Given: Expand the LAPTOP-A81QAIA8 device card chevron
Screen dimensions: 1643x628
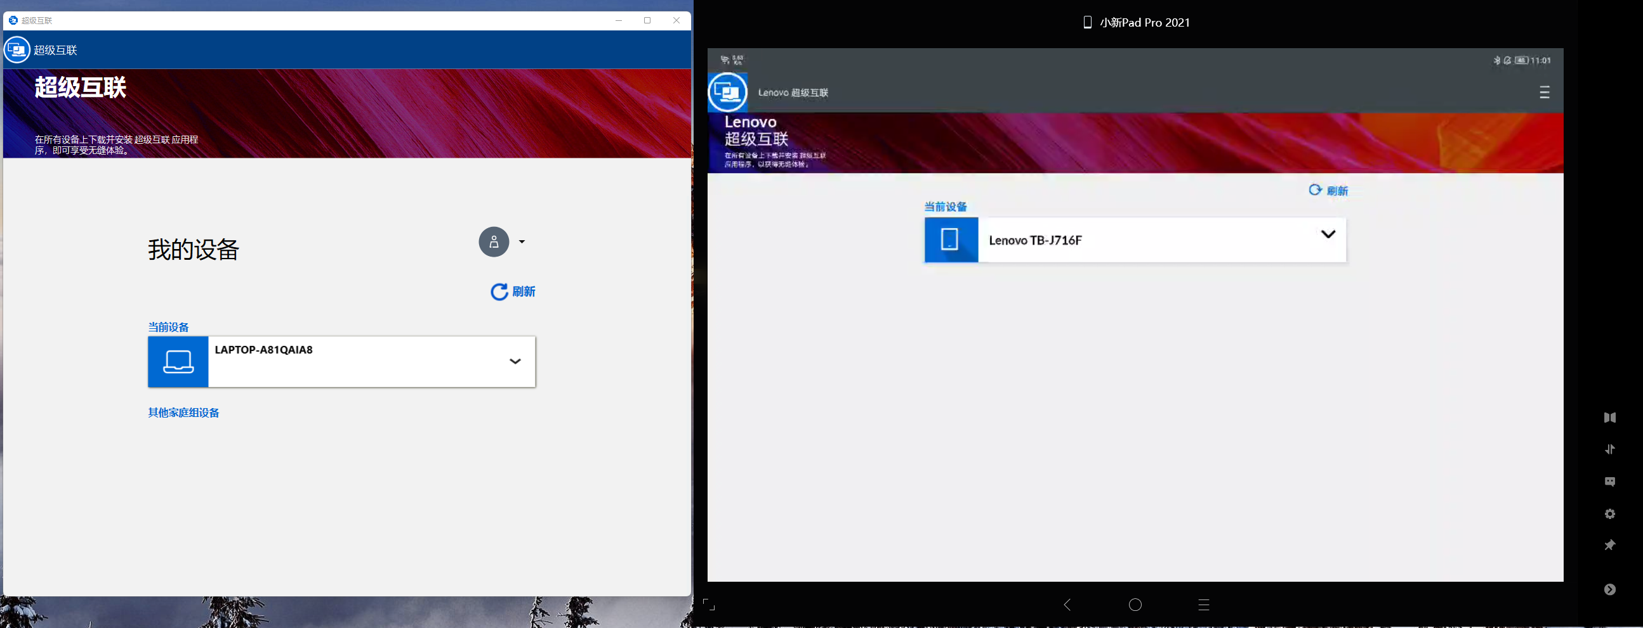Looking at the screenshot, I should [515, 361].
